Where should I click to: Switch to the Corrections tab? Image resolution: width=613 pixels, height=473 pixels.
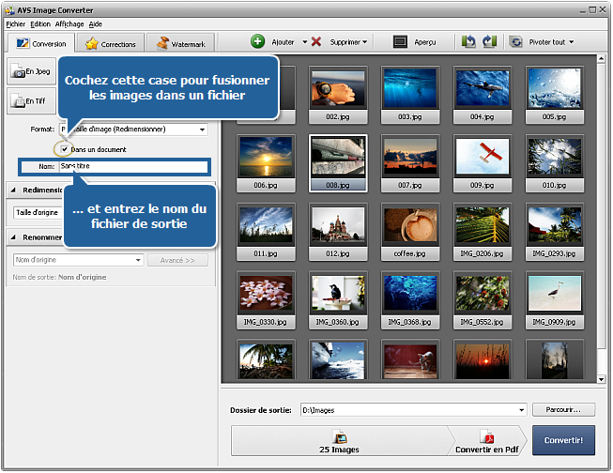click(x=112, y=44)
